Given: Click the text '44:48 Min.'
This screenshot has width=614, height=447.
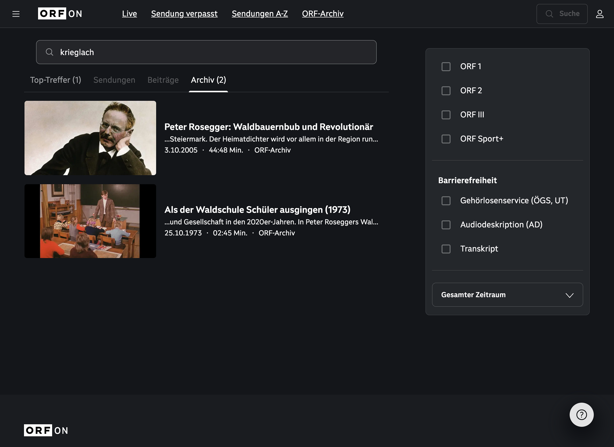Looking at the screenshot, I should (x=226, y=150).
